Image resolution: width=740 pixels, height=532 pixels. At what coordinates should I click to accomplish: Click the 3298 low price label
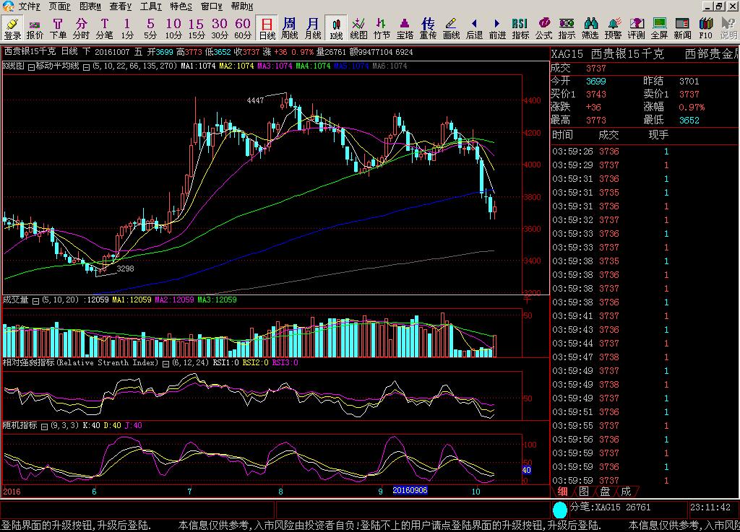click(x=125, y=269)
